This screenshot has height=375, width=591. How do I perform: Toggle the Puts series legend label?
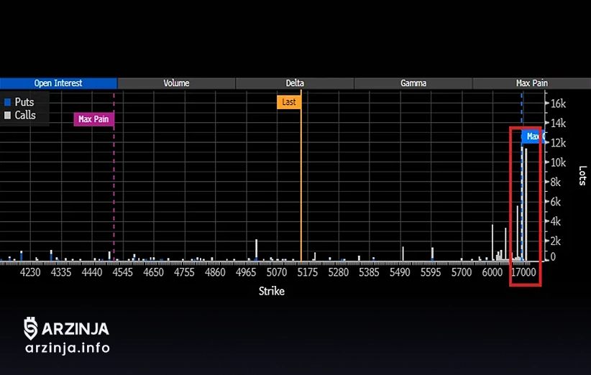pos(24,103)
